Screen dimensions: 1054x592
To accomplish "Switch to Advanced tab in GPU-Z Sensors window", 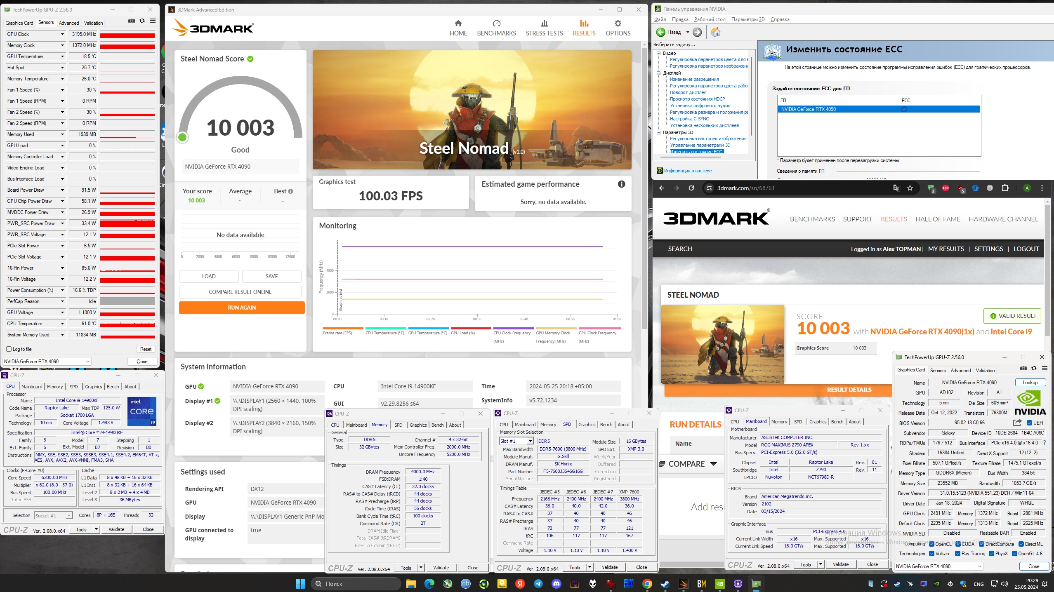I will (69, 23).
